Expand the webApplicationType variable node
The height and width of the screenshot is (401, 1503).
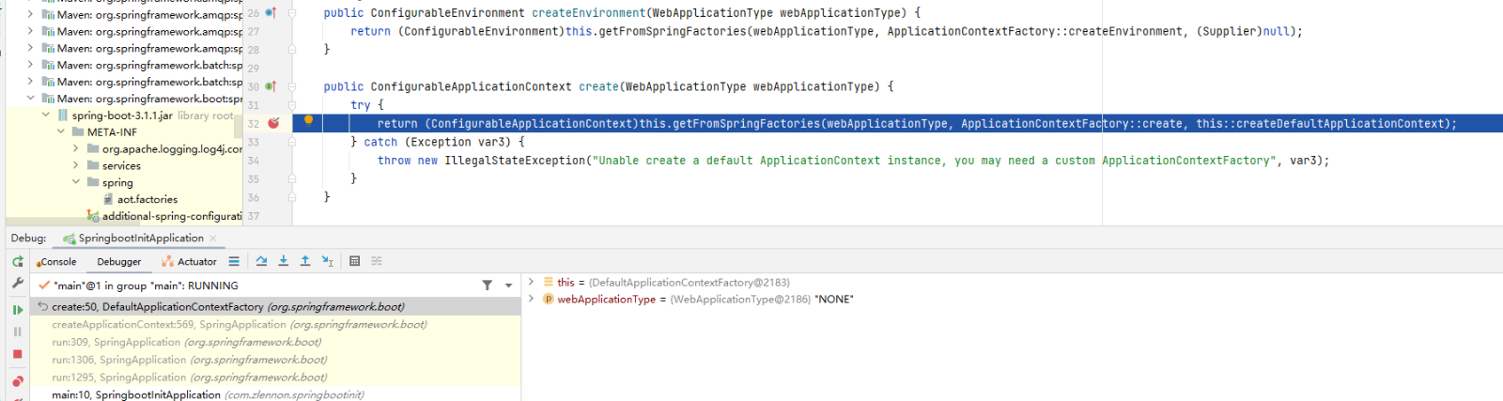click(531, 299)
